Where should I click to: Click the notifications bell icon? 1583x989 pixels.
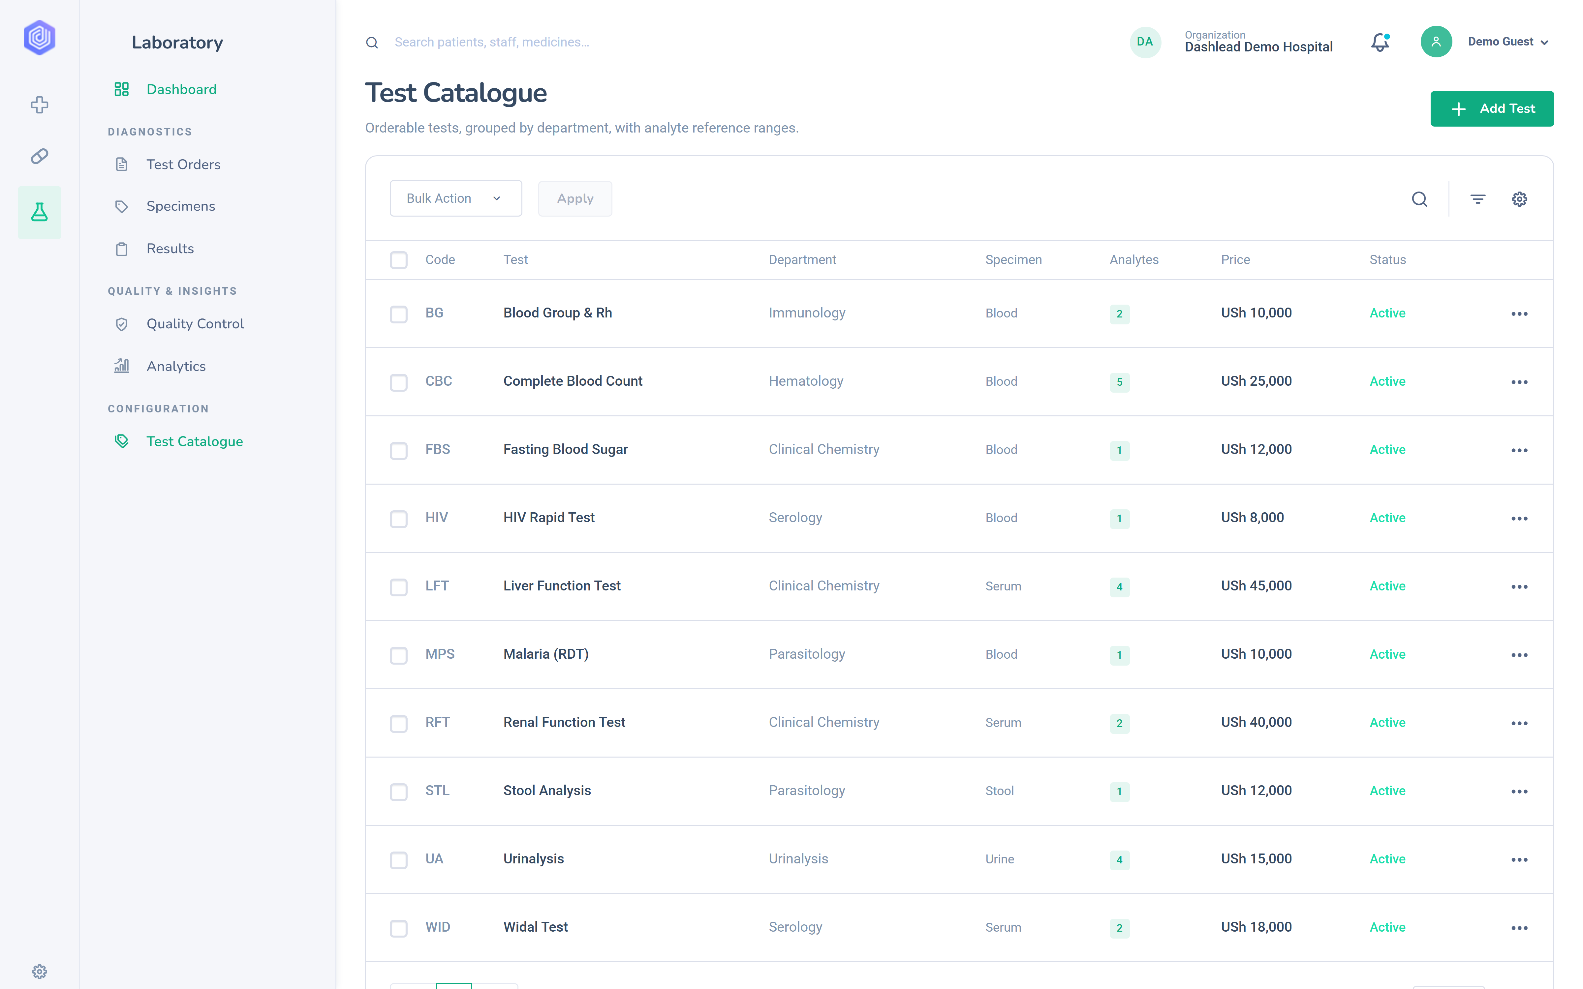point(1380,42)
